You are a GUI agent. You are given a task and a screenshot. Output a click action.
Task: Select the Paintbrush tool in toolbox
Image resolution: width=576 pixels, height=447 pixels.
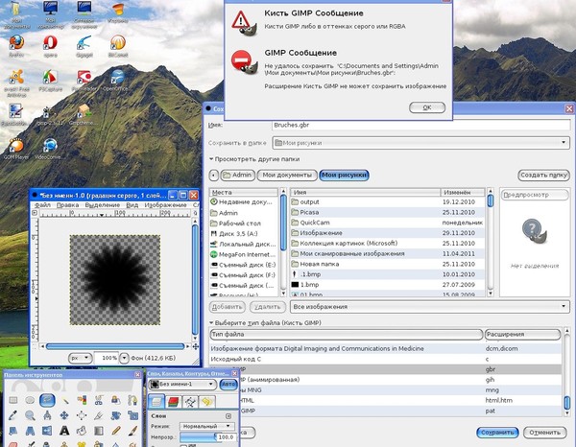(x=132, y=430)
